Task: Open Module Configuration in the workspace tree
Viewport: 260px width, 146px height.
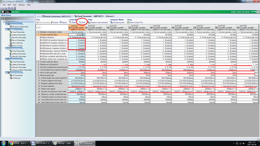Action: click(20, 27)
